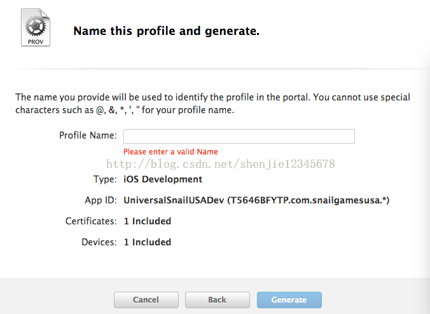Click the Devices label
Viewport: 430px width, 314px height.
pyautogui.click(x=99, y=242)
